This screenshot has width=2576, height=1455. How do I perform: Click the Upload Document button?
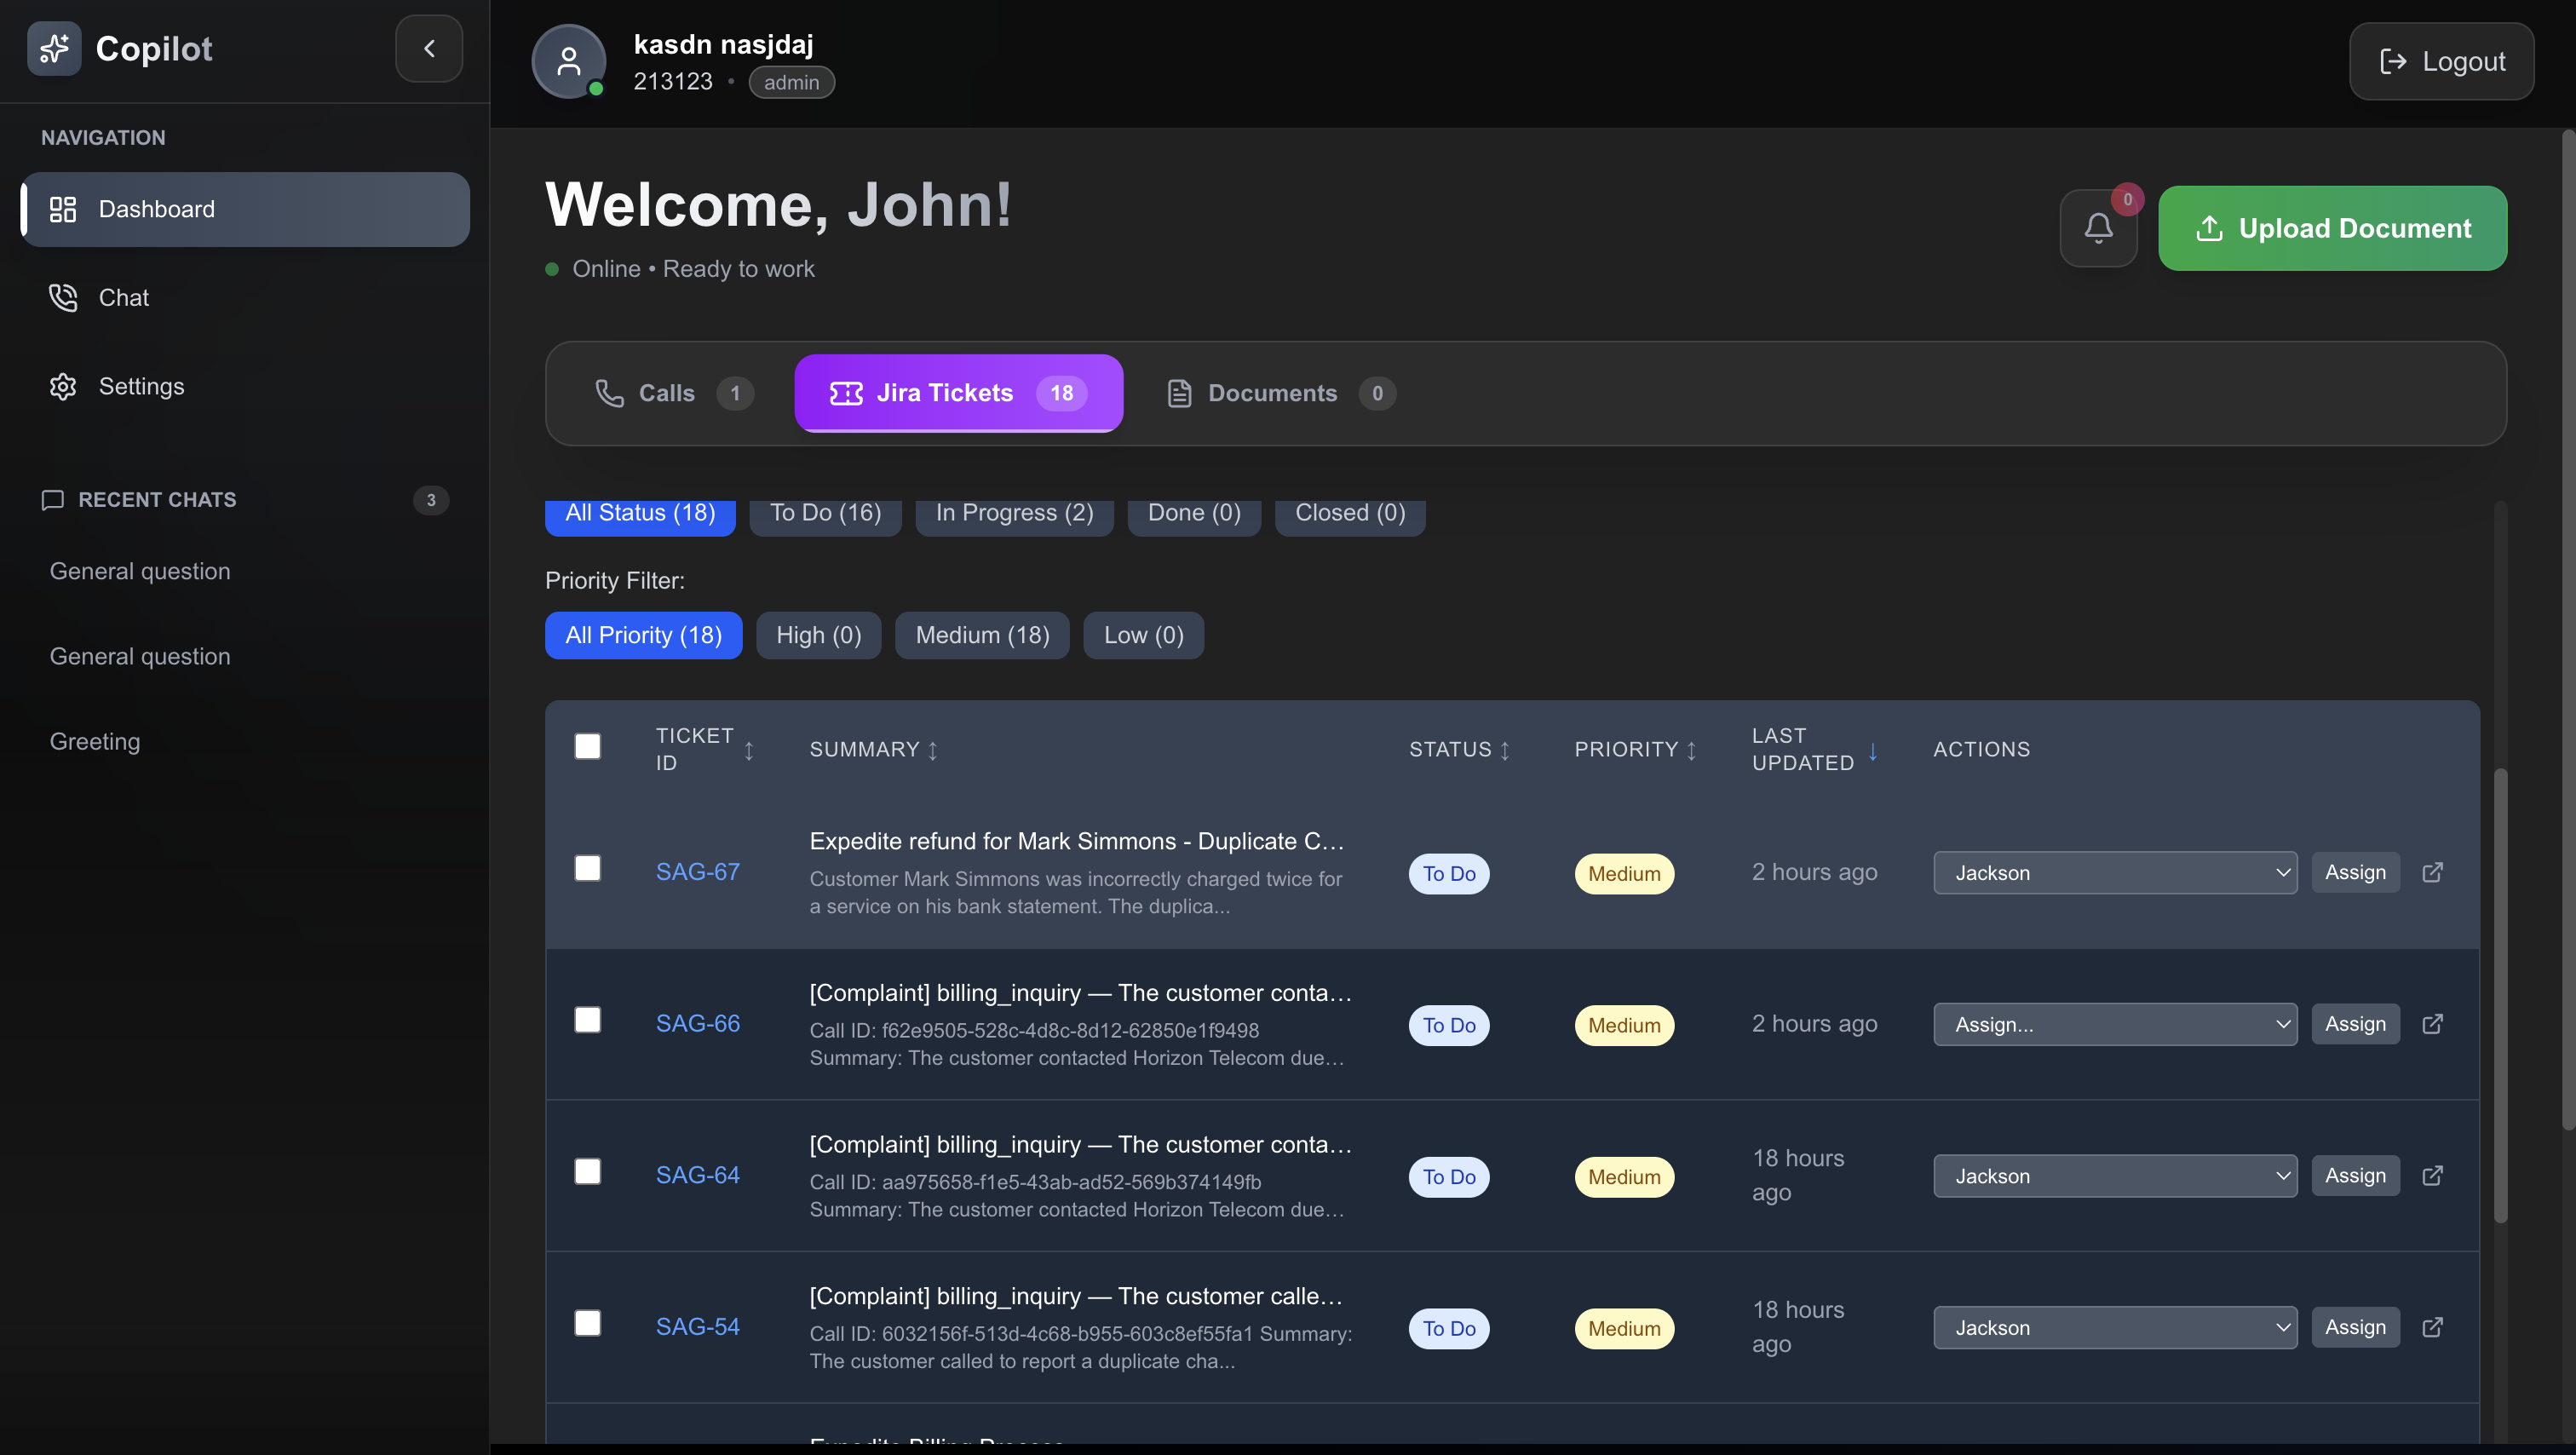pyautogui.click(x=2332, y=228)
